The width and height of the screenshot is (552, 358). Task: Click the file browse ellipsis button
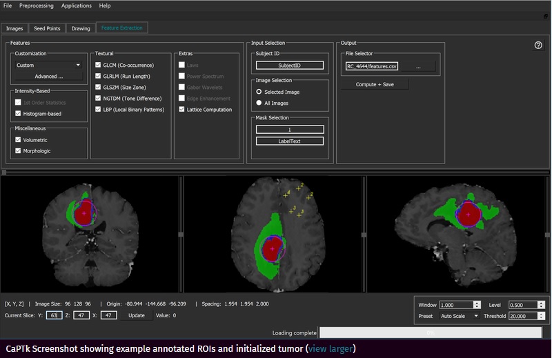[417, 67]
